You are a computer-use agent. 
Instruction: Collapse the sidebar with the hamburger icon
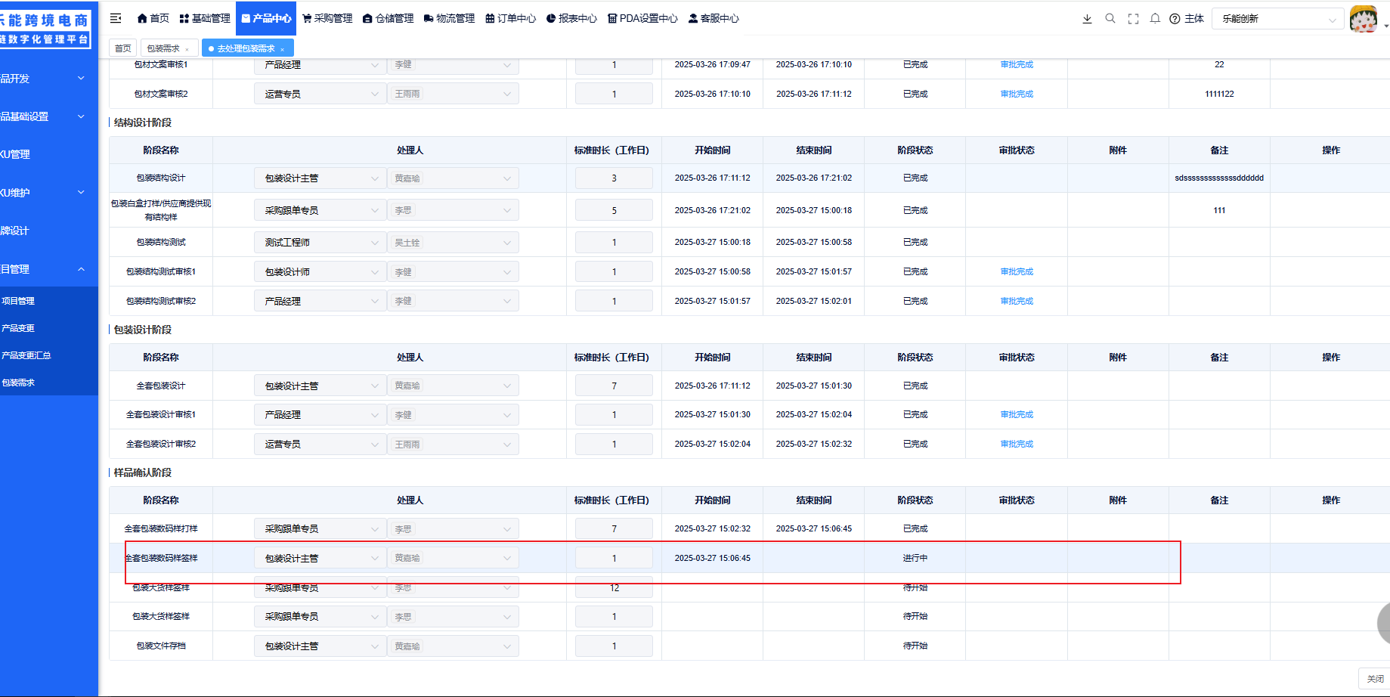point(116,18)
